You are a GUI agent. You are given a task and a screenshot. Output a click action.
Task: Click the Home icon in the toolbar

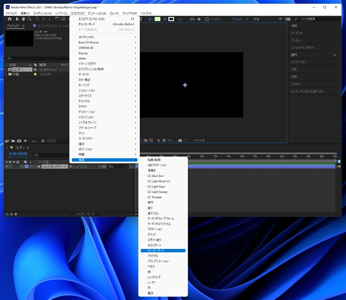pyautogui.click(x=10, y=19)
